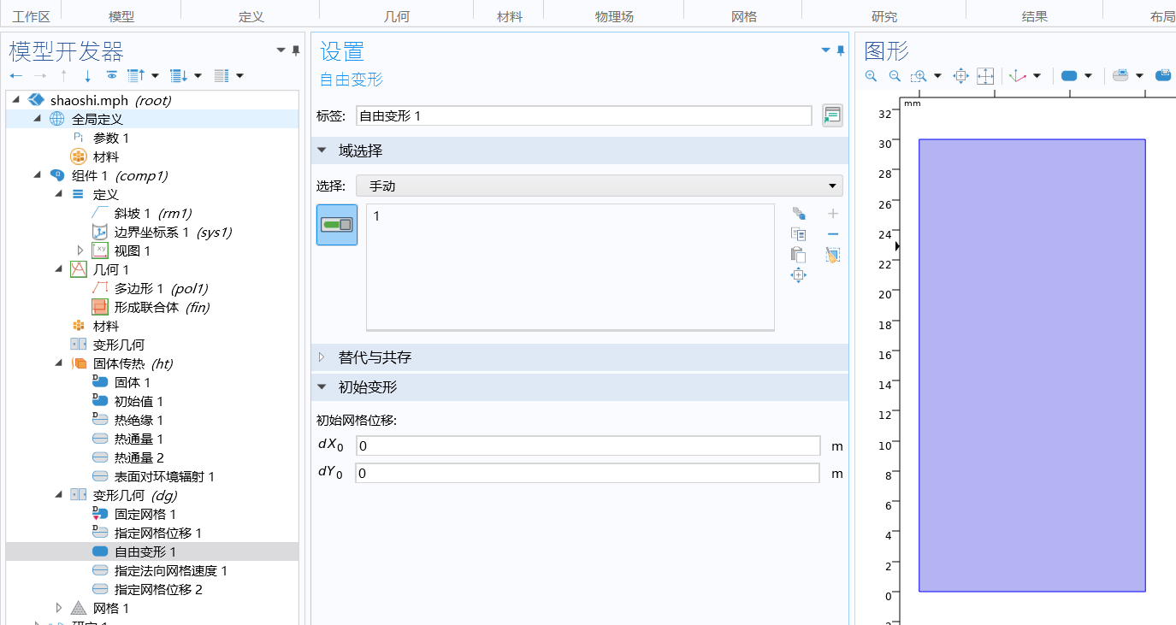
Task: Select 指定法向网格速度 1 tree node
Action: point(171,570)
